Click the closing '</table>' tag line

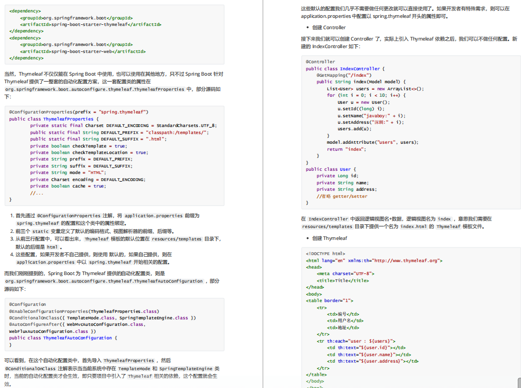316,374
